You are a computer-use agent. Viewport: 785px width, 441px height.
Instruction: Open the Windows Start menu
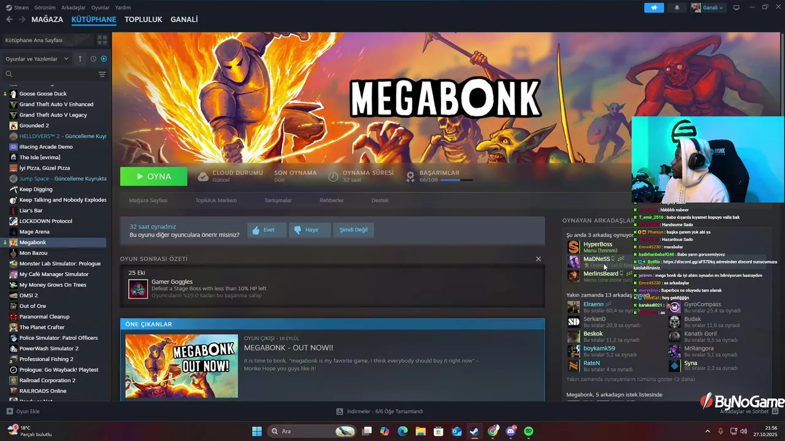pyautogui.click(x=257, y=431)
